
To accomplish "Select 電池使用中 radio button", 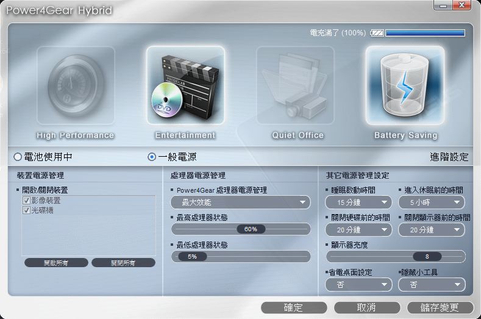I will 18,157.
